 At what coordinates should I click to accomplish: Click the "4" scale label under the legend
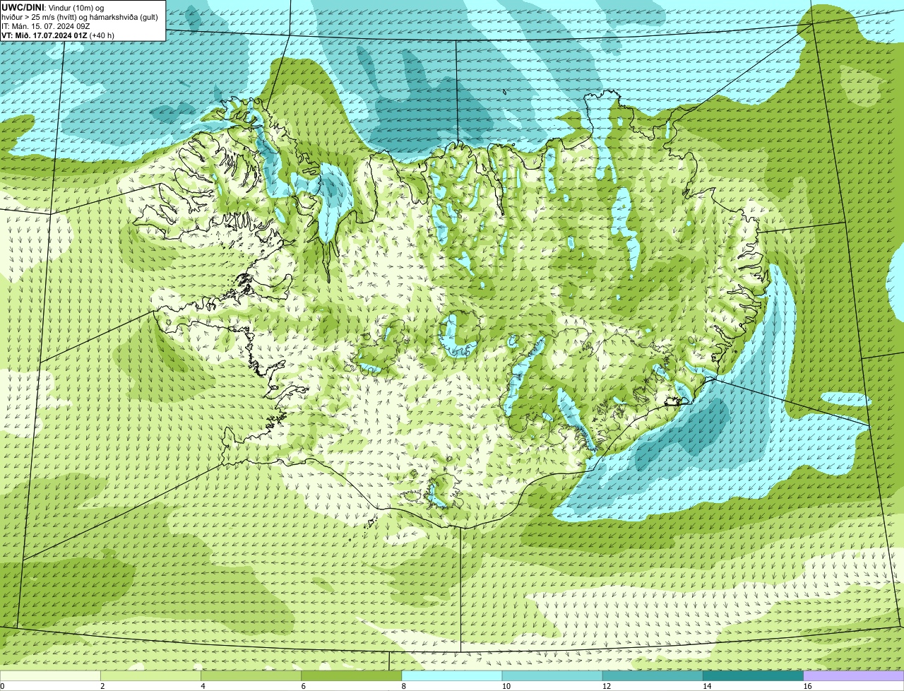click(x=203, y=686)
